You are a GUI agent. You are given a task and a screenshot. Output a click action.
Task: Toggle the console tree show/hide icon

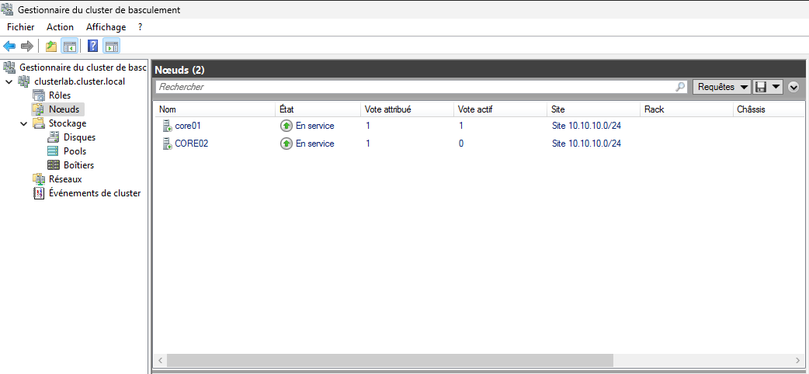pyautogui.click(x=70, y=46)
